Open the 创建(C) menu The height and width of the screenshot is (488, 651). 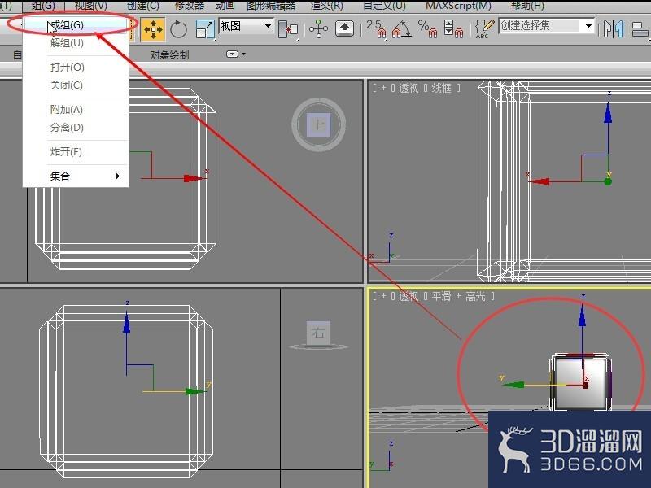point(143,6)
